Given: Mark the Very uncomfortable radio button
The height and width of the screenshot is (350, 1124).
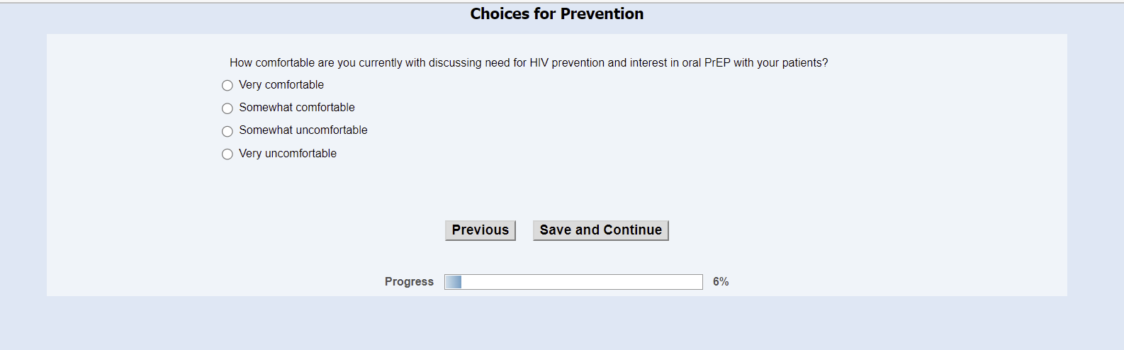Looking at the screenshot, I should pyautogui.click(x=227, y=154).
